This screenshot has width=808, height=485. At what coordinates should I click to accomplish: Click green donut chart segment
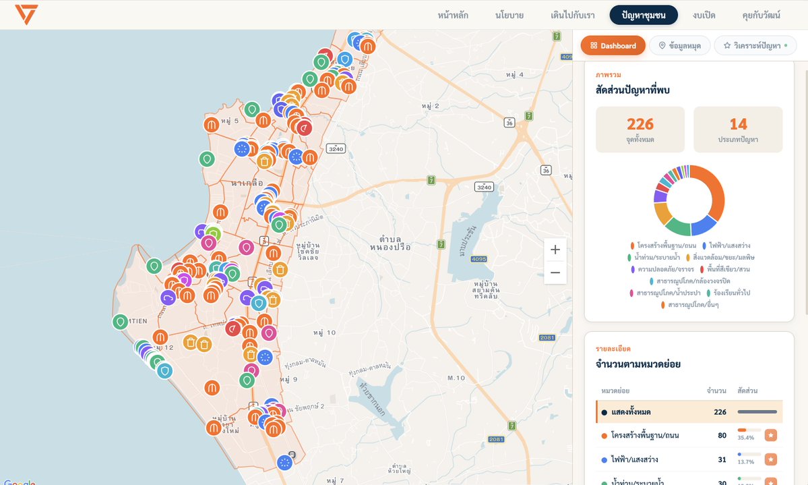[678, 227]
